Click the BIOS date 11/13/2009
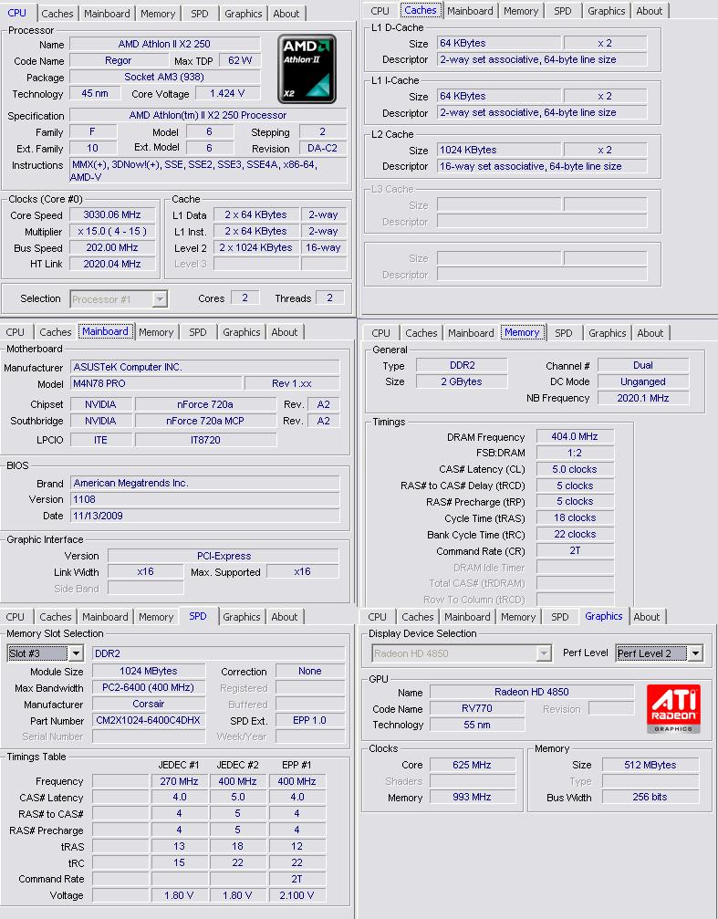Screen dimensions: 718x919 click(x=204, y=516)
